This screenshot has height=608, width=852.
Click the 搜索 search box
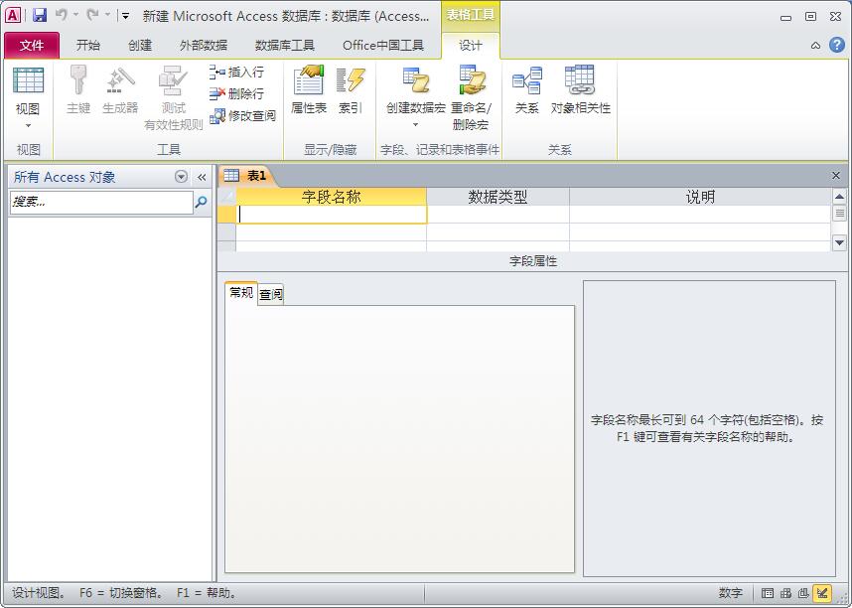tap(101, 202)
